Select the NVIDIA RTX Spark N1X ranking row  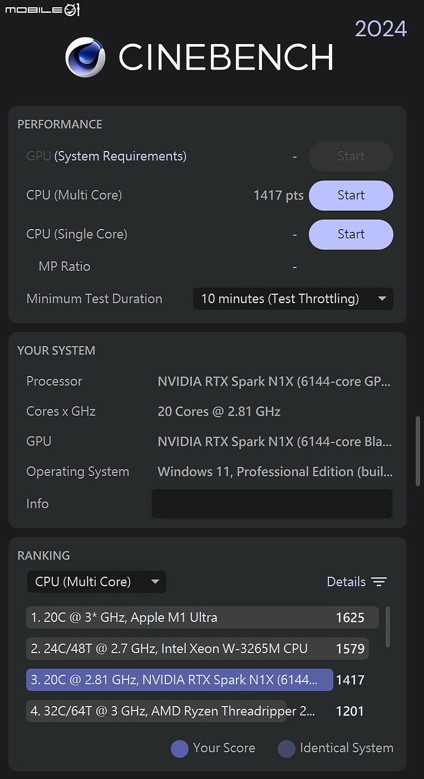[x=180, y=680]
